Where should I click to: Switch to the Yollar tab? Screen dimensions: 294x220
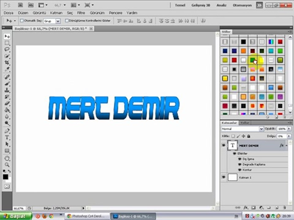point(245,123)
